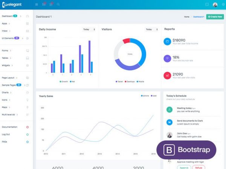Click the Widgets sidebar icon
Image resolution: width=226 pixels, height=169 pixels.
click(27, 65)
